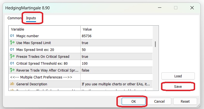Screen dimensions: 204x109
Task: Select the Inputs tab
Action: (x=31, y=18)
